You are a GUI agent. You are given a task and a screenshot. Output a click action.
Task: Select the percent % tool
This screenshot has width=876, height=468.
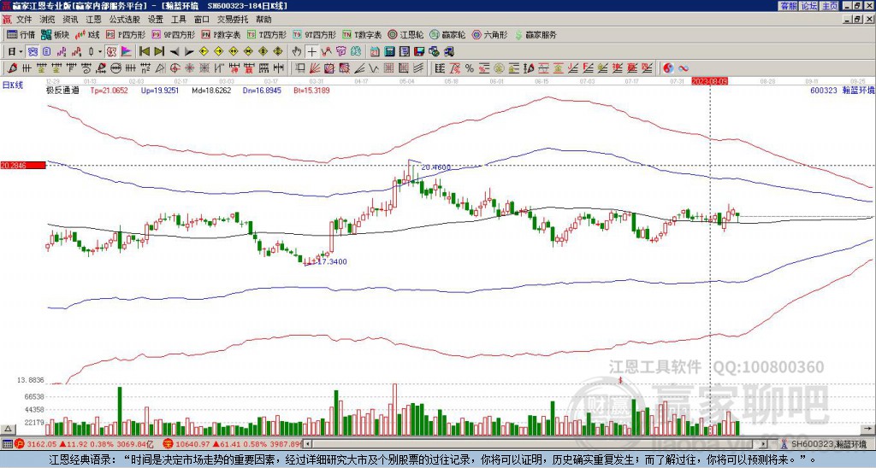[470, 68]
